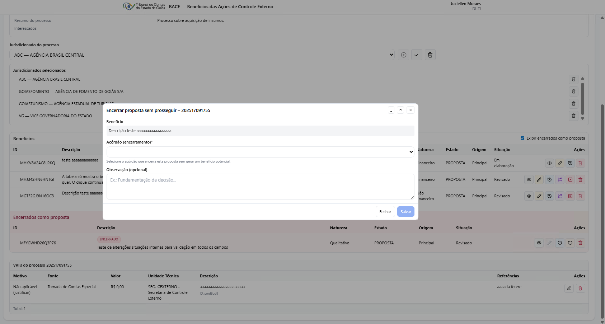Click the Fechar button in the dialog
This screenshot has width=605, height=324.
pos(385,212)
